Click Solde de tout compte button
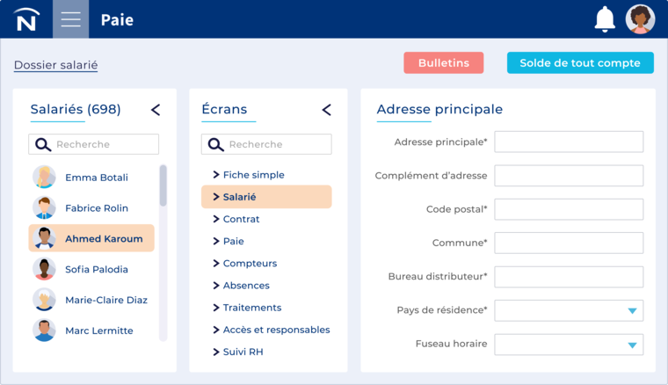The width and height of the screenshot is (668, 385). [x=580, y=63]
